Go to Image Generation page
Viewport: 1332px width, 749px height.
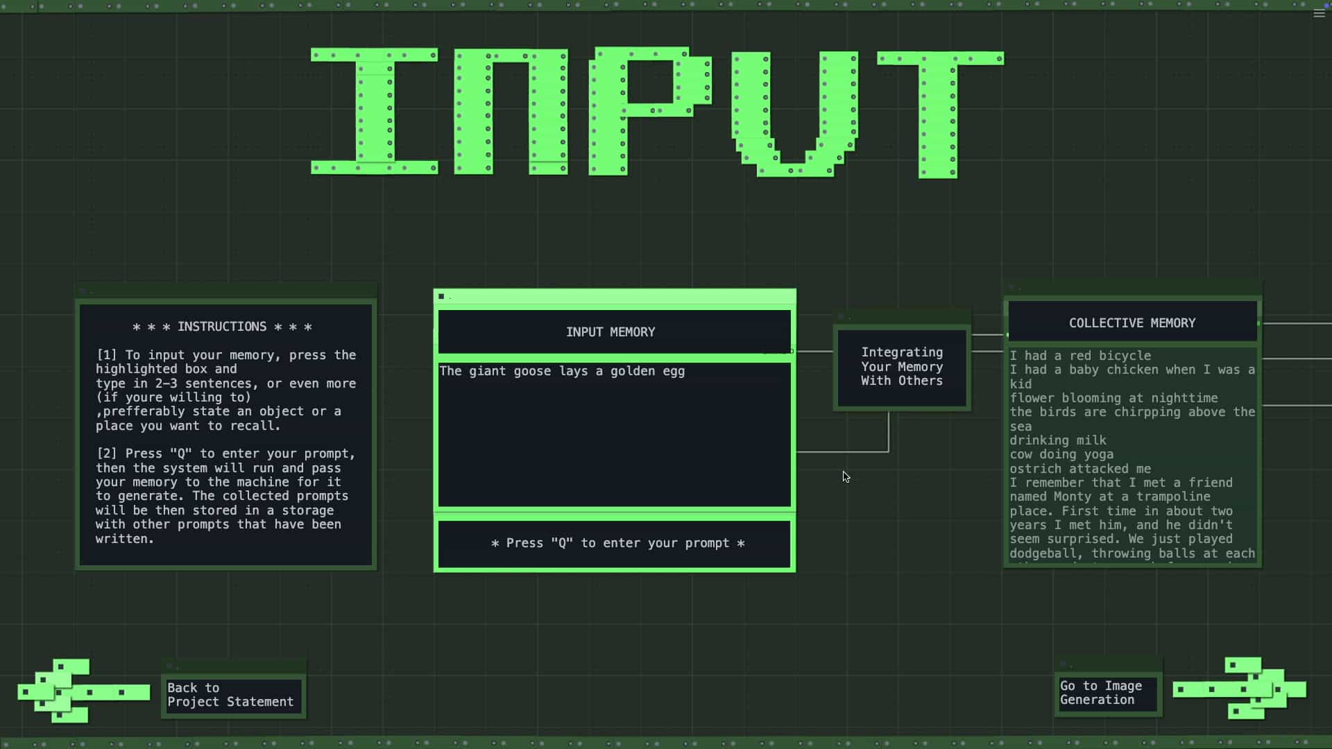click(x=1106, y=693)
